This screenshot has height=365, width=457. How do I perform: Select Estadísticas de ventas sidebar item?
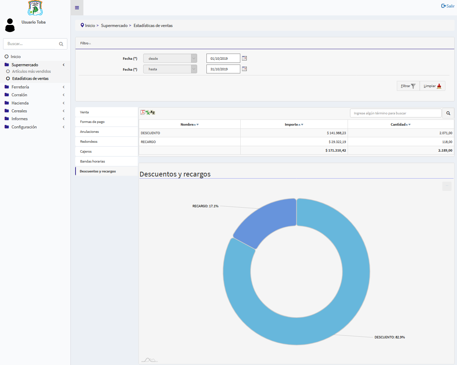[x=30, y=79]
